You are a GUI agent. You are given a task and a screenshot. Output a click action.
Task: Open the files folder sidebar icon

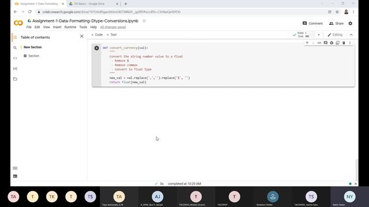15,79
